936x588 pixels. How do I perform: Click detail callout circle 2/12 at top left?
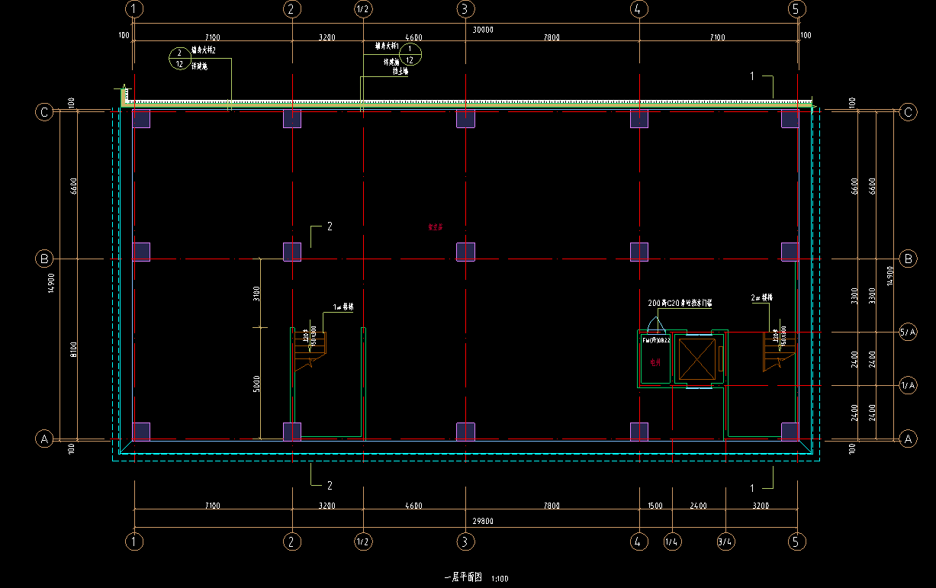(x=179, y=59)
